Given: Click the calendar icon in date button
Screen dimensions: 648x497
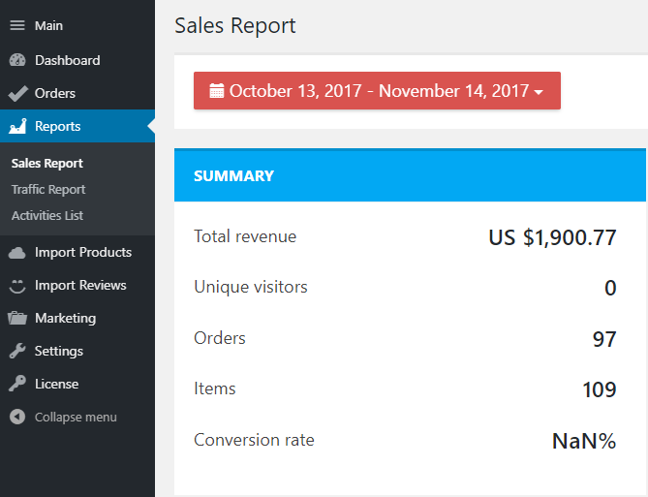Looking at the screenshot, I should pos(217,91).
